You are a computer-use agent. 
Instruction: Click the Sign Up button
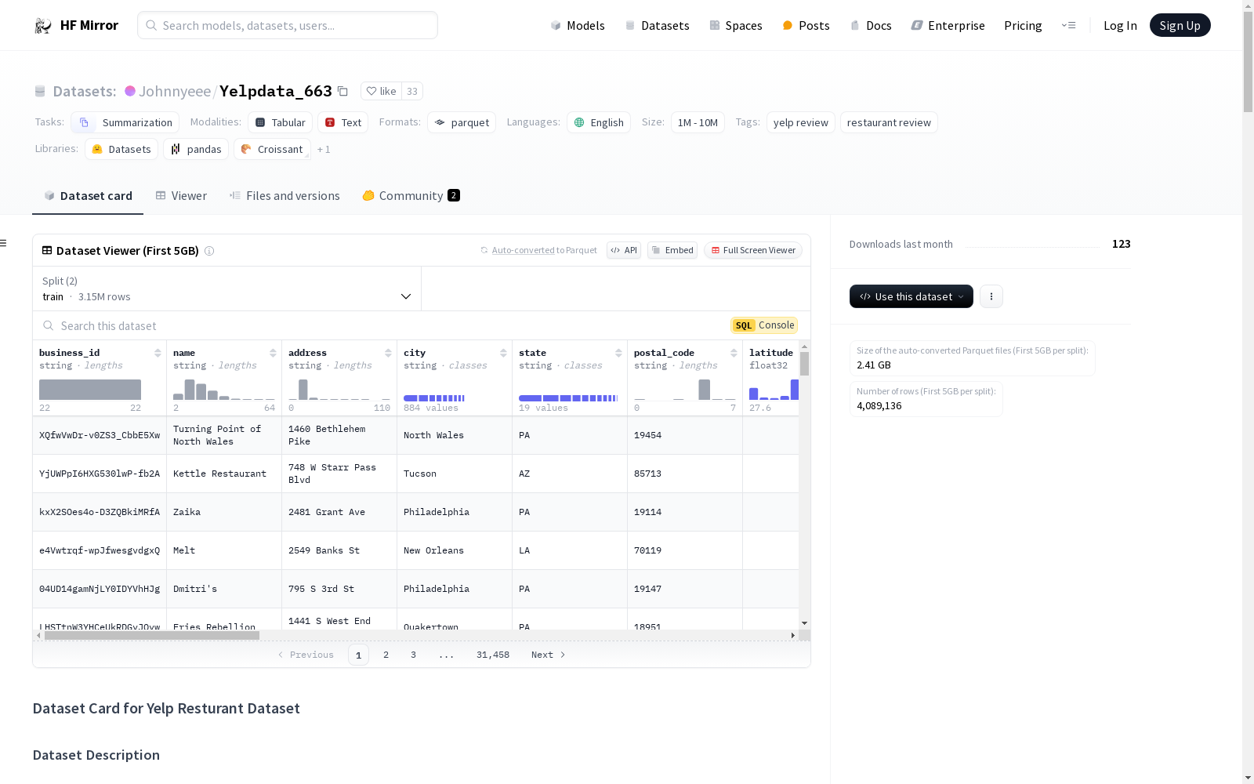(1180, 25)
